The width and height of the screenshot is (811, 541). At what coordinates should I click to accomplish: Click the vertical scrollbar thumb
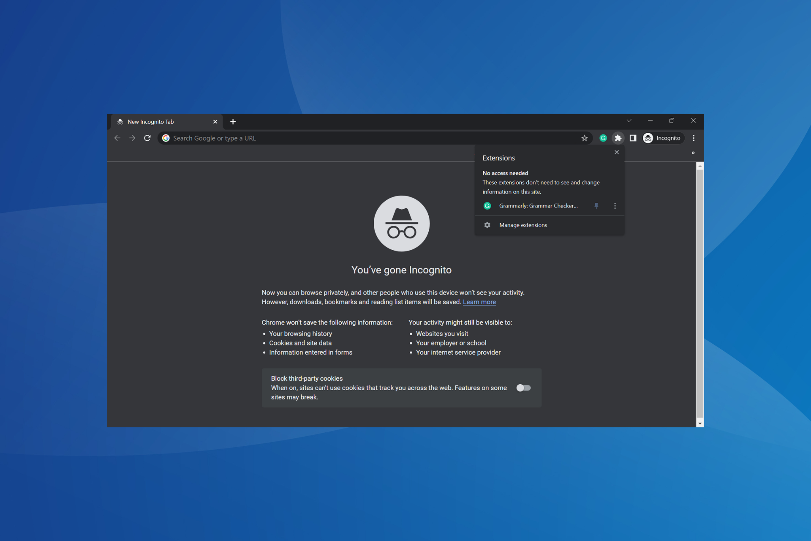(x=700, y=293)
